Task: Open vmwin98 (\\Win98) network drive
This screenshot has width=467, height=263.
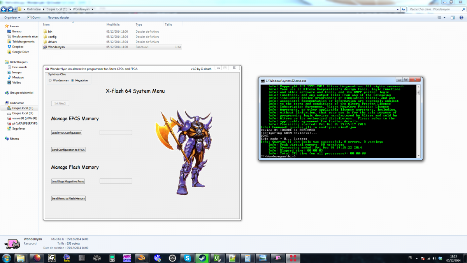Action: (22, 118)
